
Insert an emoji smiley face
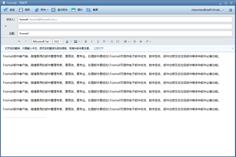pyautogui.click(x=135, y=42)
